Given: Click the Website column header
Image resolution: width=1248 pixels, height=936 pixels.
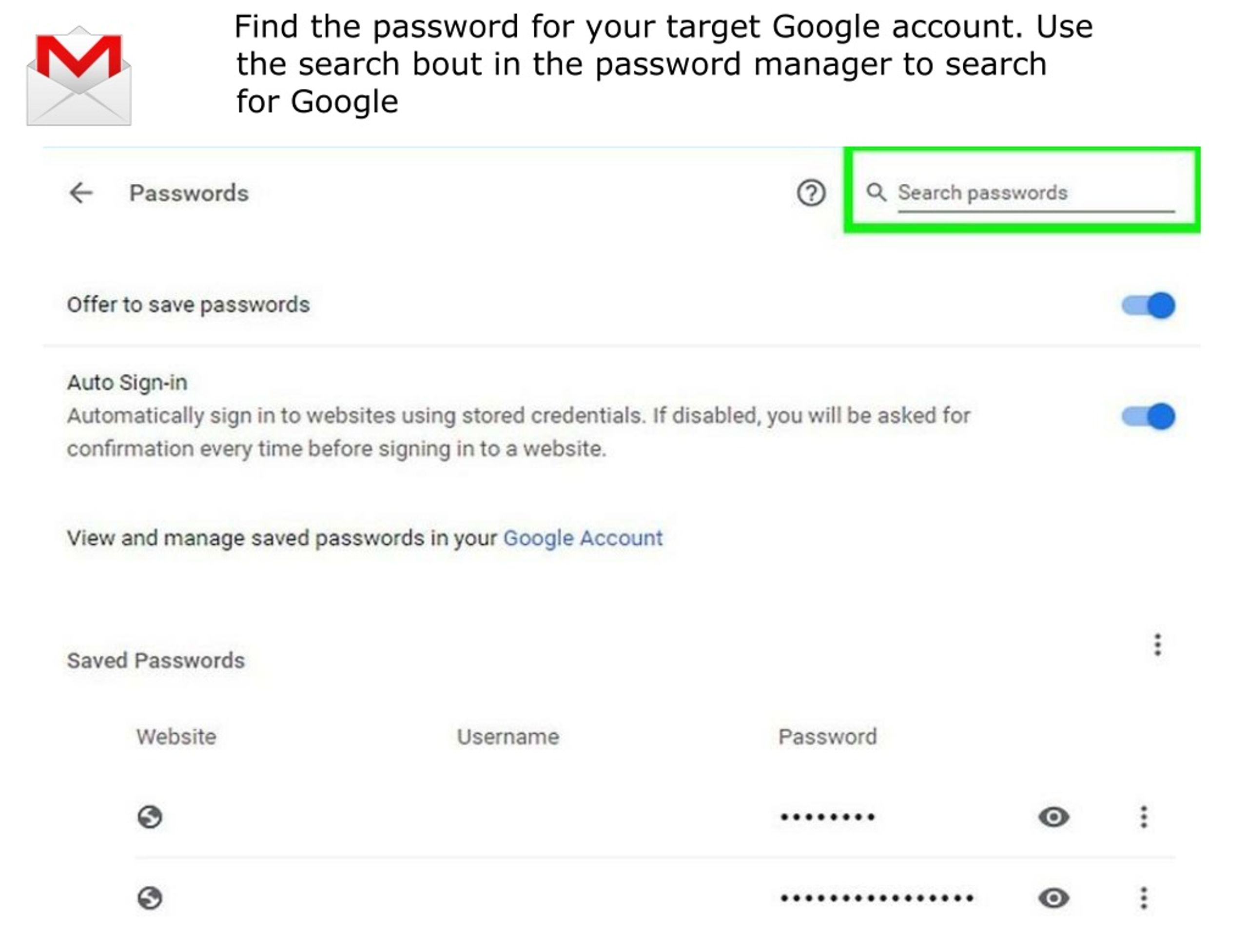Looking at the screenshot, I should click(176, 736).
